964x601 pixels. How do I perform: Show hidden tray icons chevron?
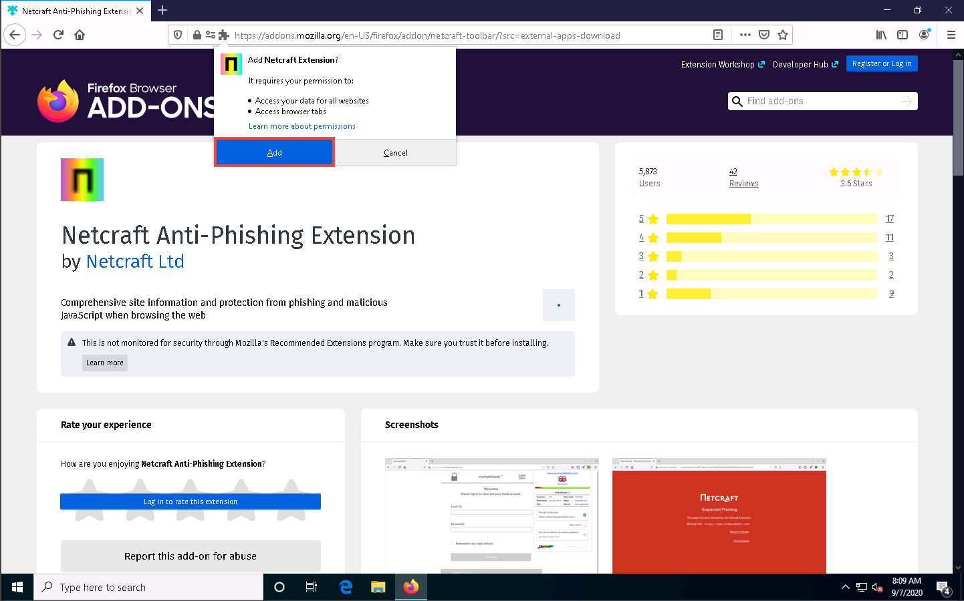point(845,588)
